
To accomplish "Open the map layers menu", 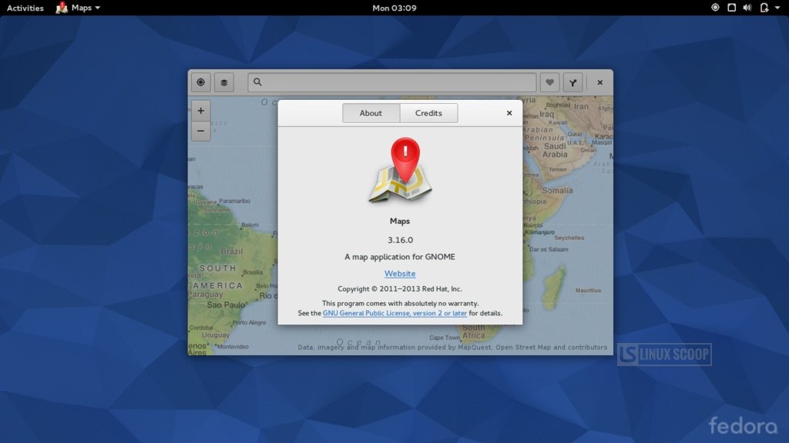I will click(x=224, y=82).
